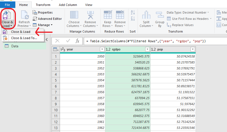Screen dimensions: 227x132
Task: Click the Choose Columns icon
Action: (74, 15)
